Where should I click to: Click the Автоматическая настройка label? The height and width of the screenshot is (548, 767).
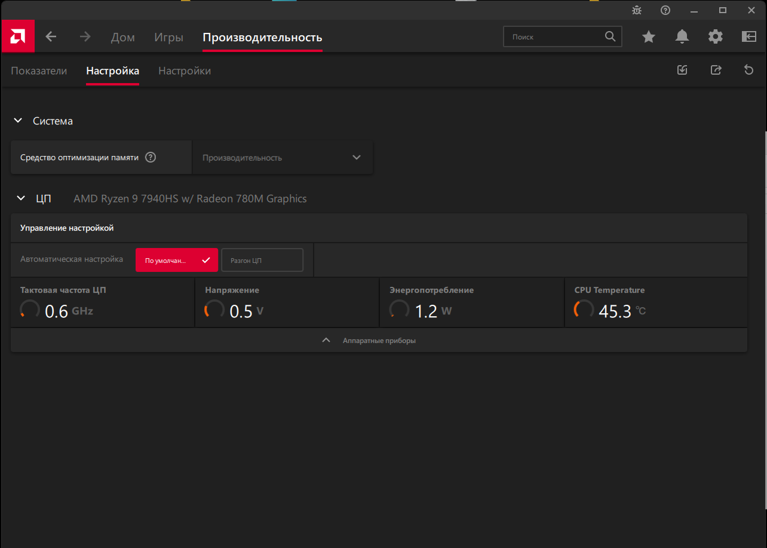pos(72,259)
